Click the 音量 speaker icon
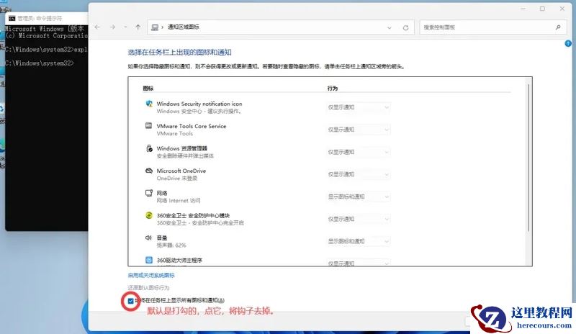Viewport: 576px width, 334px height. 149,238
